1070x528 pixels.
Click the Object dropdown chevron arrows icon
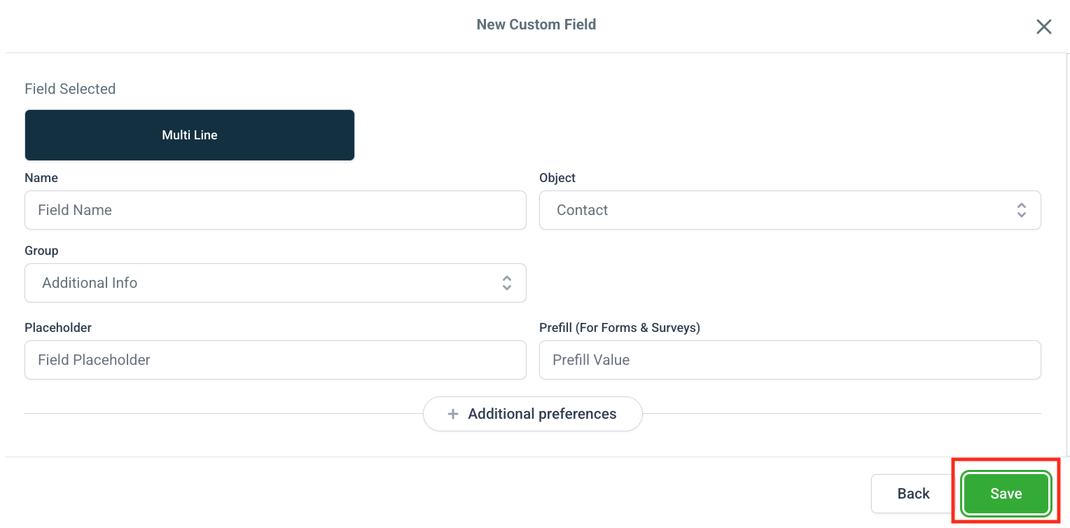point(1021,210)
